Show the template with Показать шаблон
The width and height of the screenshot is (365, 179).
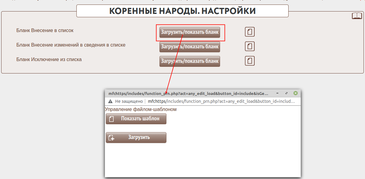tap(136, 119)
